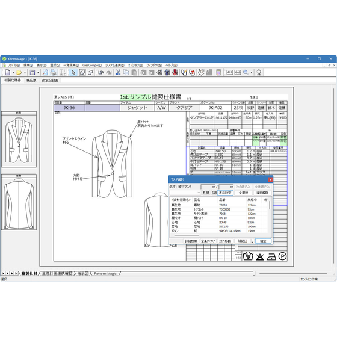Click the 選択解除 button

coord(262,193)
